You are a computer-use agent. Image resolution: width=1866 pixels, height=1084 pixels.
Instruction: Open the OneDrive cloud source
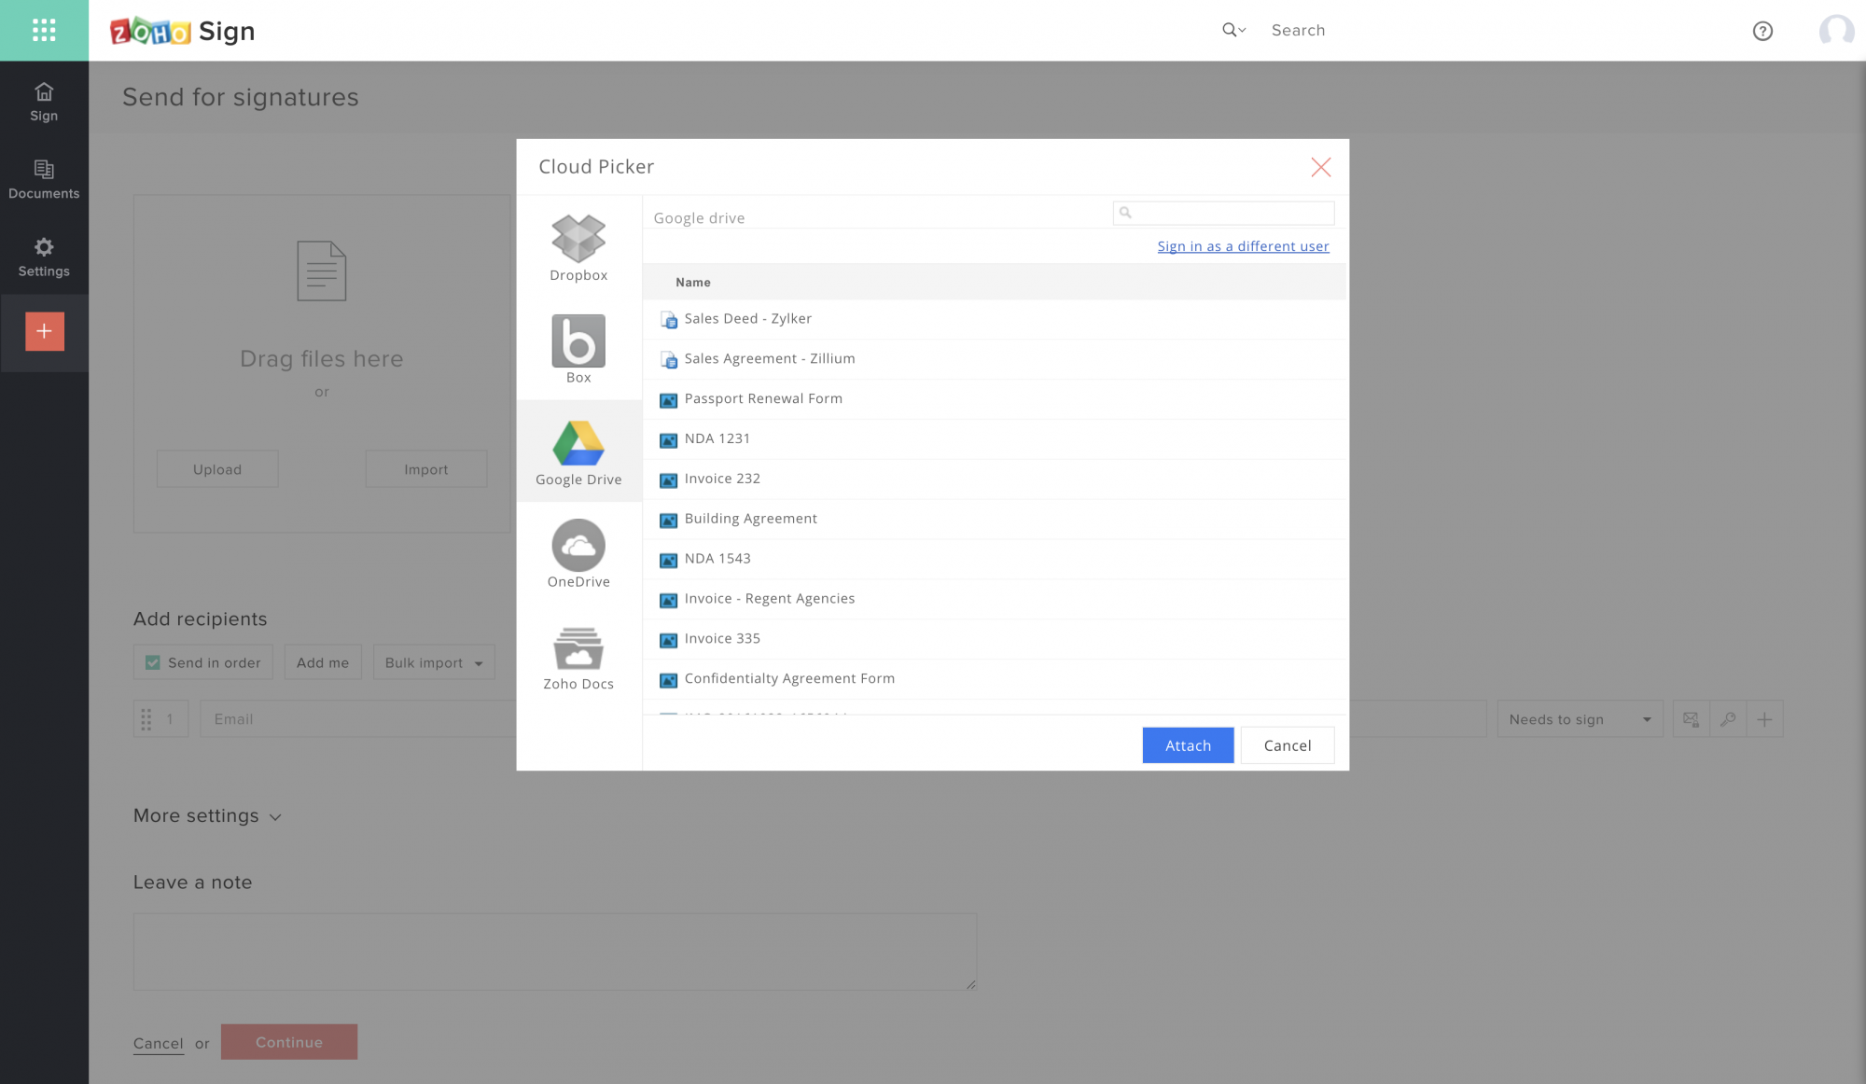tap(578, 553)
